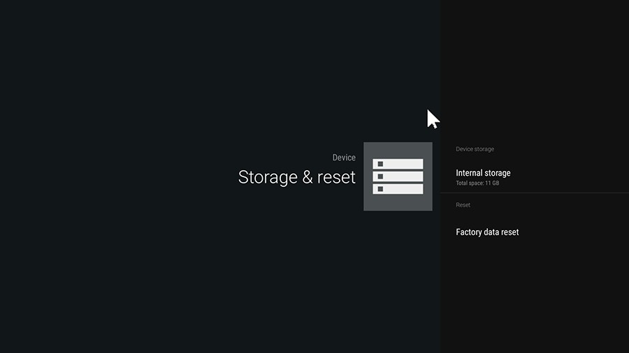Click the Total space: 11 GB subtitle
Screen dimensions: 629x353
477,183
